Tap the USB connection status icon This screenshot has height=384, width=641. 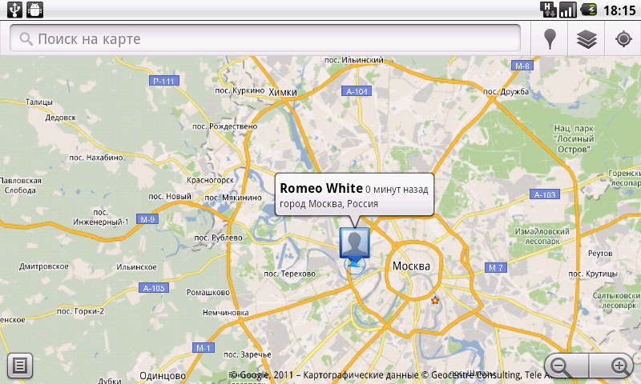click(14, 10)
